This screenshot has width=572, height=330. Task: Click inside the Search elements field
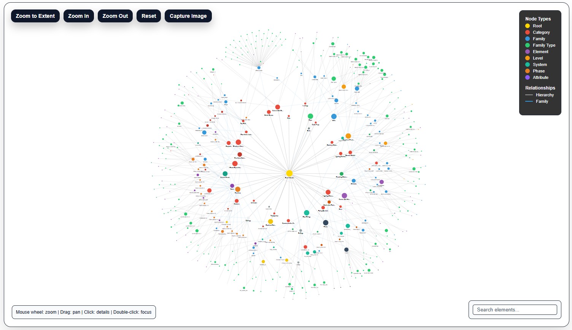[x=514, y=310]
